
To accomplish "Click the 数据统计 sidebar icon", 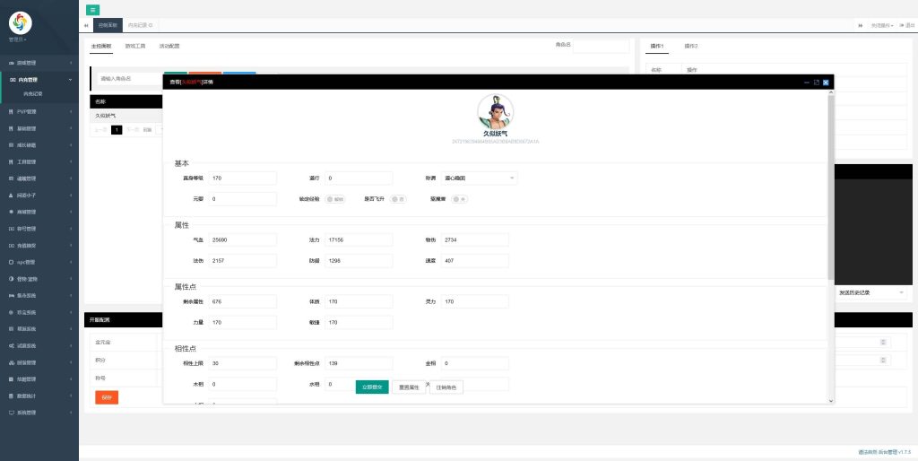I will pos(11,396).
